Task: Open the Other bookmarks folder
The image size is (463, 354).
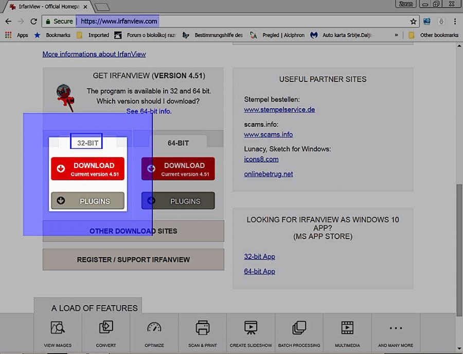Action: (434, 35)
